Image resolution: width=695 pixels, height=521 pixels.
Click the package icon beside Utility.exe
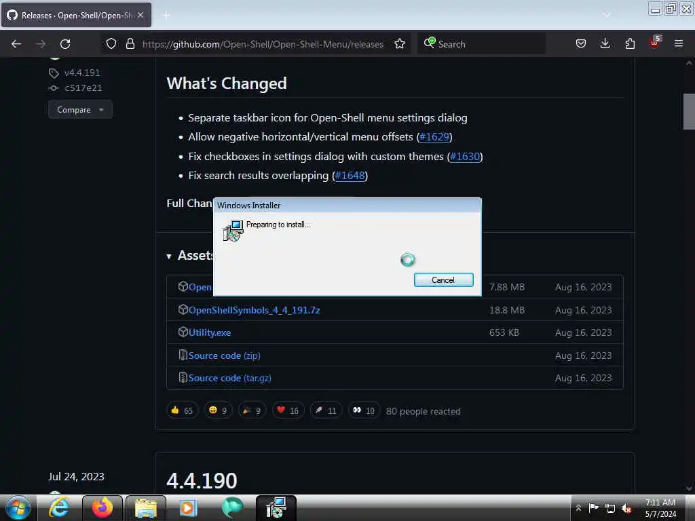(183, 332)
